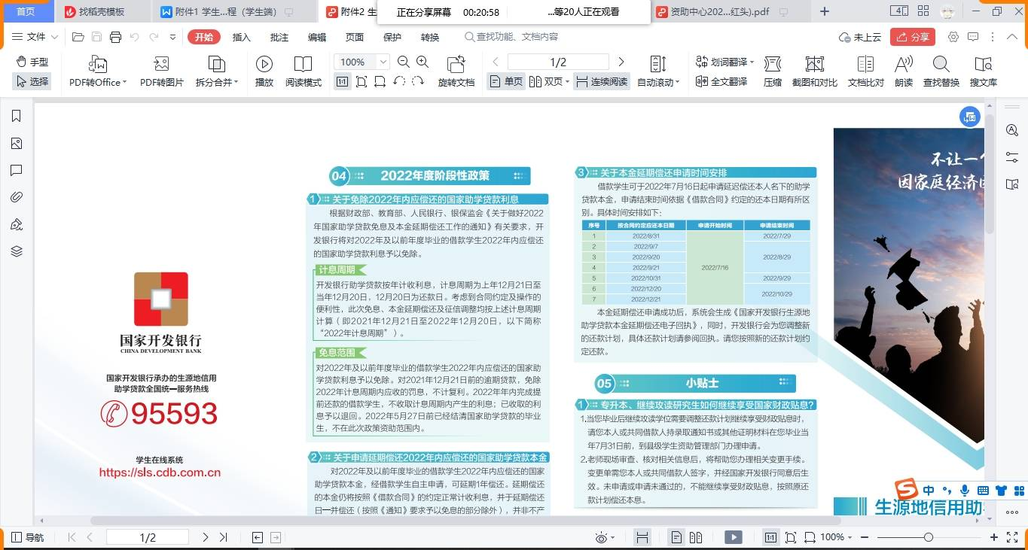Viewport: 1028px width, 550px height.
Task: Toggle 连续阅读 continuous reading mode
Action: point(602,81)
